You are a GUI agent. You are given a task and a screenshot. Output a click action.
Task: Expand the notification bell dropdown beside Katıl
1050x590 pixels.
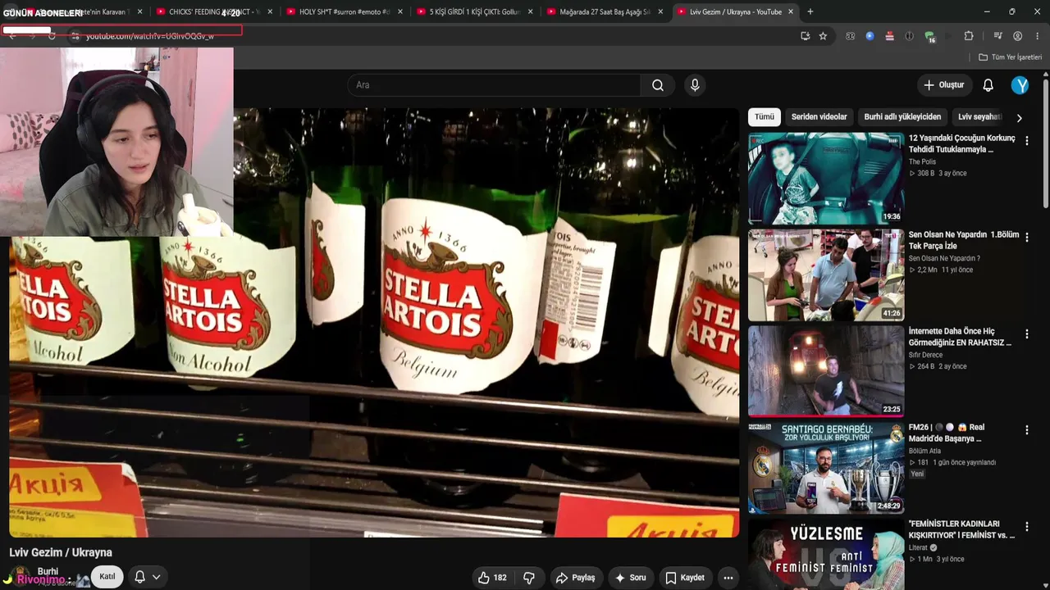point(156,577)
